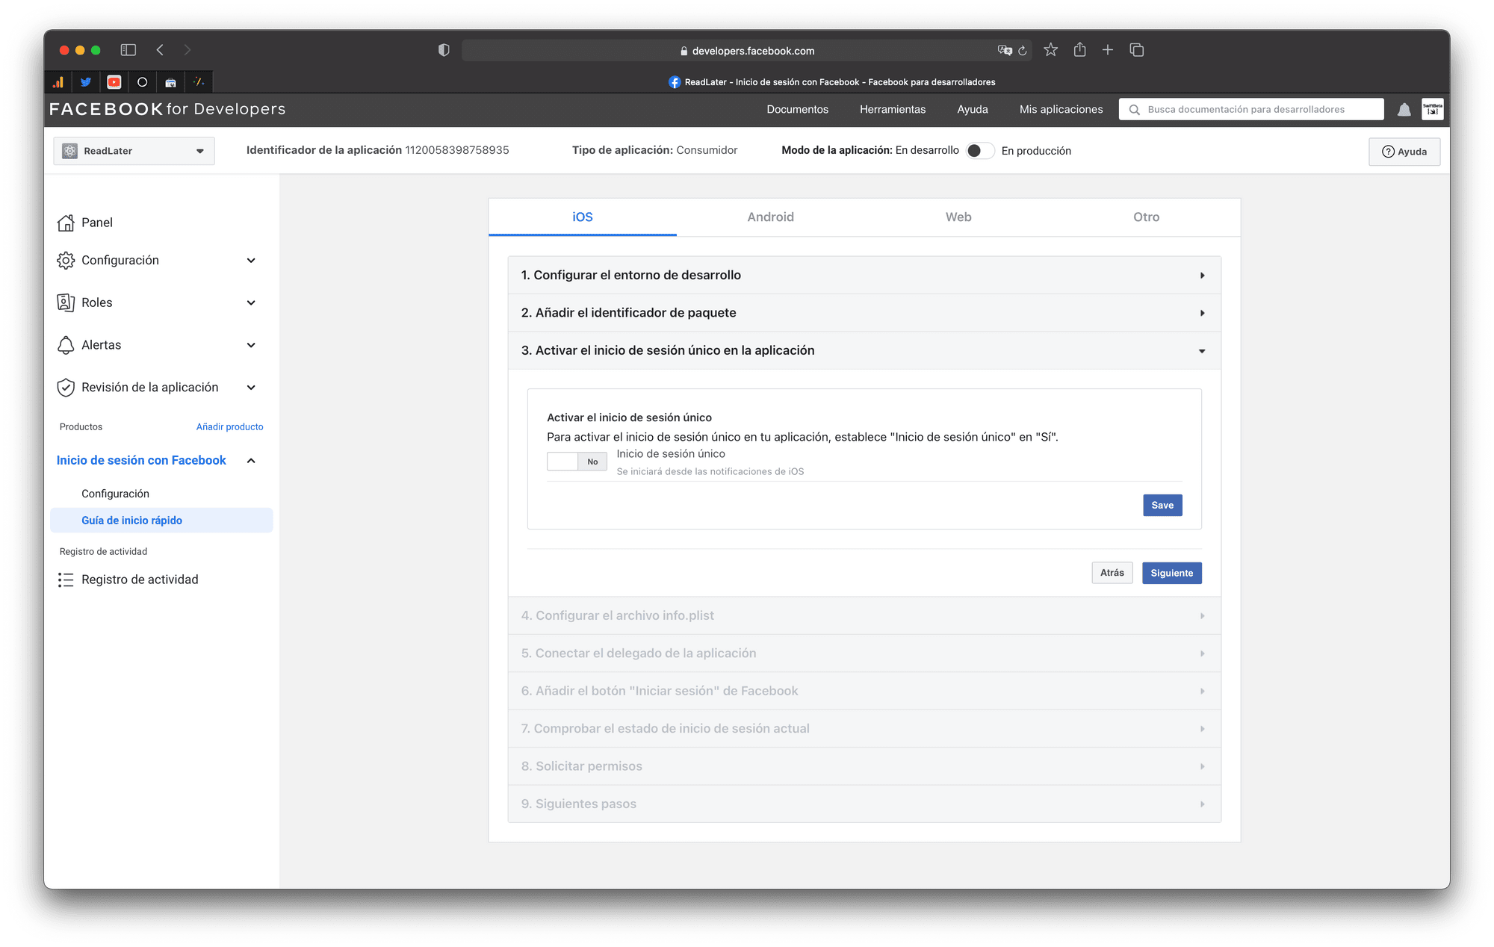Click the Configuración gear icon
Image resolution: width=1494 pixels, height=947 pixels.
pos(66,260)
